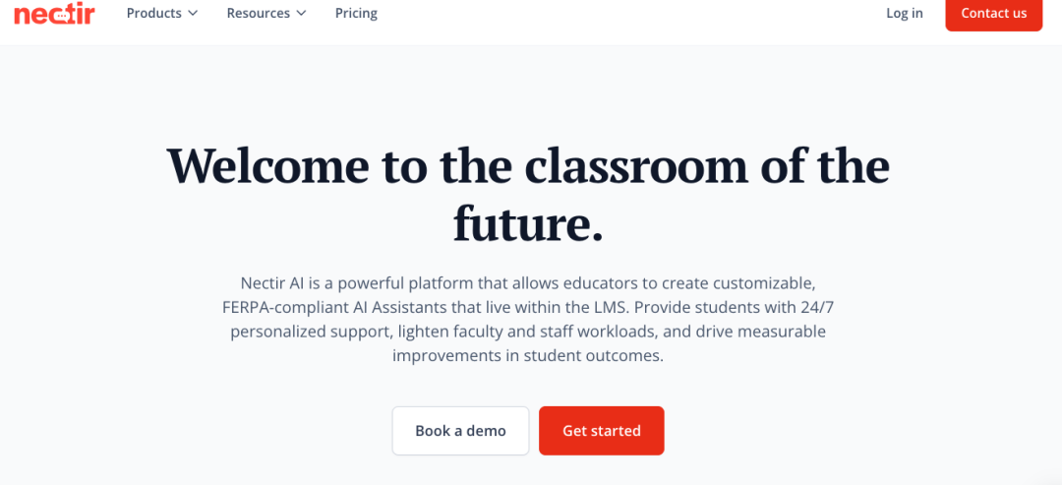Click the "FERPA-compliant" text in the description
The width and height of the screenshot is (1062, 485).
pyautogui.click(x=283, y=306)
